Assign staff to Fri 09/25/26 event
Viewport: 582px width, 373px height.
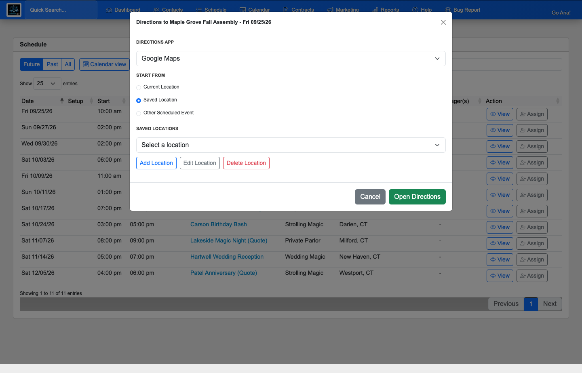(x=532, y=114)
